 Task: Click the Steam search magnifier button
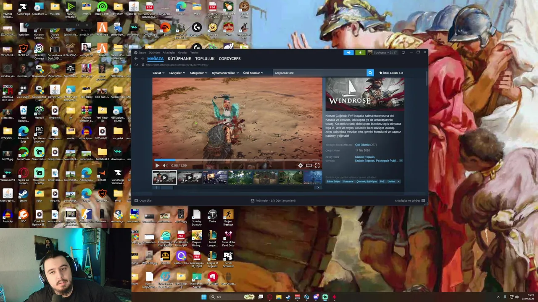tap(370, 73)
